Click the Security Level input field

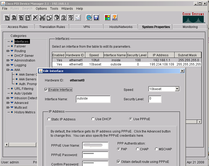[x=155, y=99]
